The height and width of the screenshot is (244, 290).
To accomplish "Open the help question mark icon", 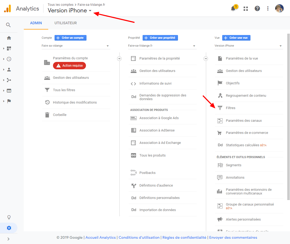I will pos(257,8).
